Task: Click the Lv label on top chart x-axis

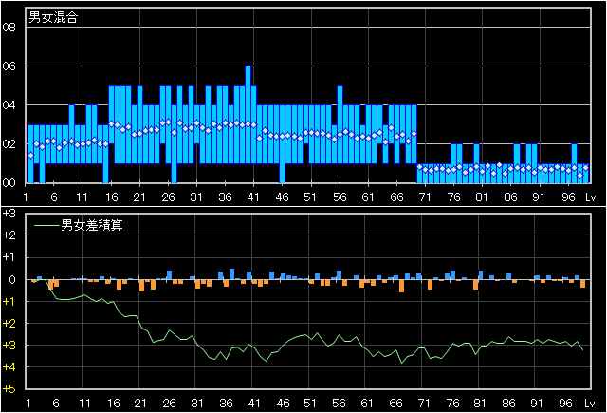Action: point(590,197)
